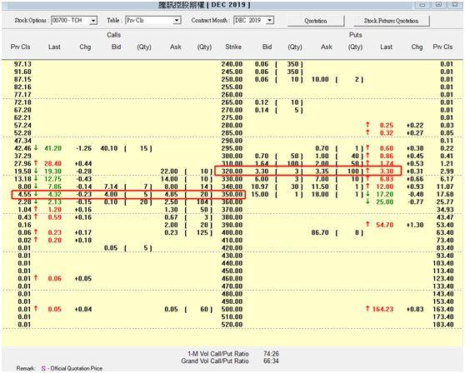
Task: Click the down arrow beside 25.00 put price
Action: point(367,201)
